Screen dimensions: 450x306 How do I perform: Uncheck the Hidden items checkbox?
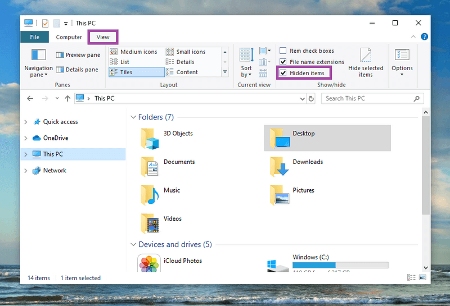(x=283, y=73)
